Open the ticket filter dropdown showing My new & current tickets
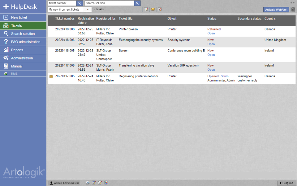297x186 pixels. 88,9
